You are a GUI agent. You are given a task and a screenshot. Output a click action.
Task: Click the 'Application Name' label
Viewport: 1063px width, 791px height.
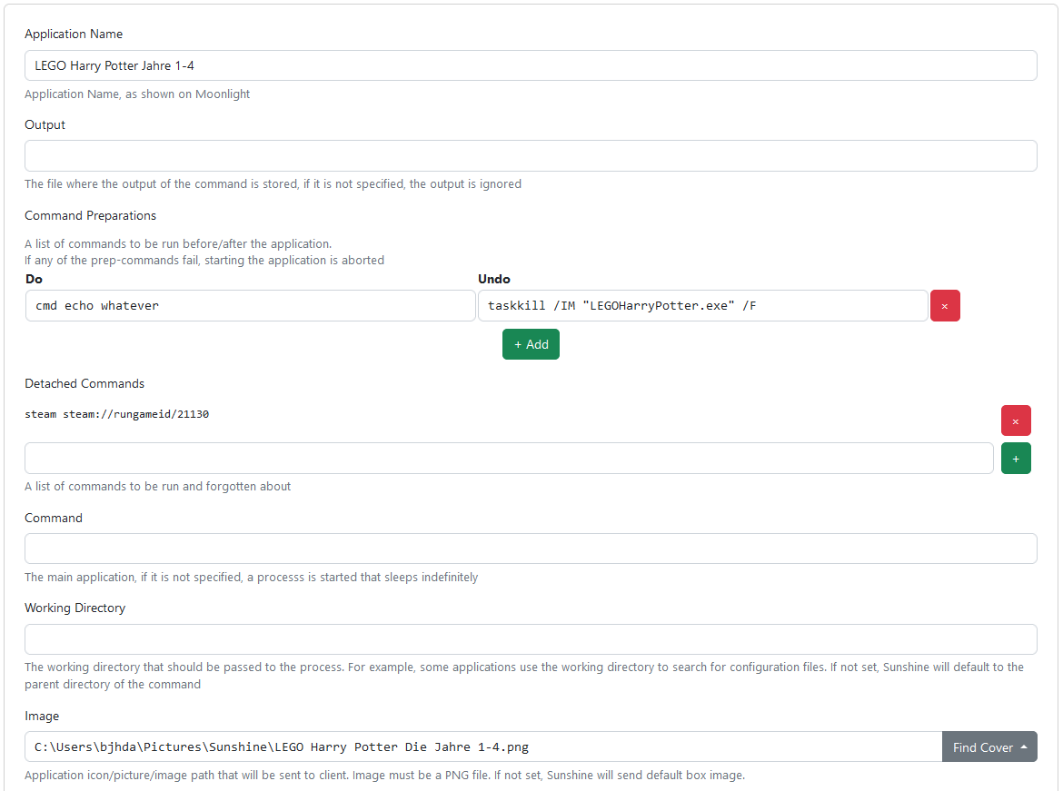(x=74, y=34)
